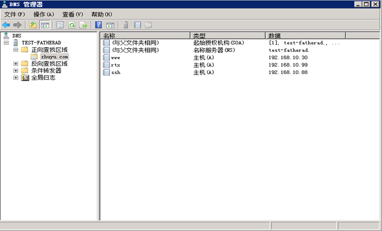Click the green Refresh toolbar icon
This screenshot has height=231, width=382.
coord(72,25)
